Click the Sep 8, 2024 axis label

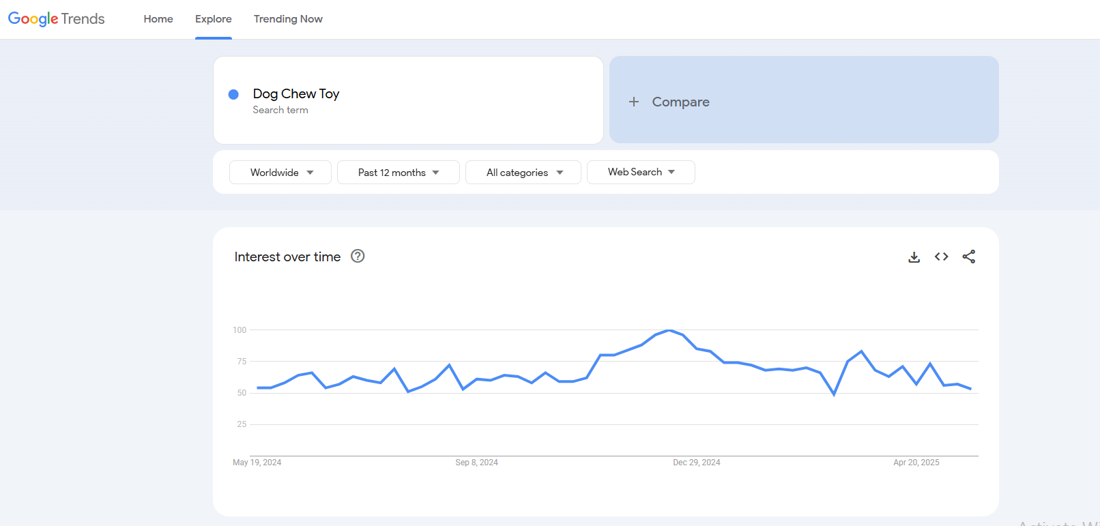(x=476, y=463)
